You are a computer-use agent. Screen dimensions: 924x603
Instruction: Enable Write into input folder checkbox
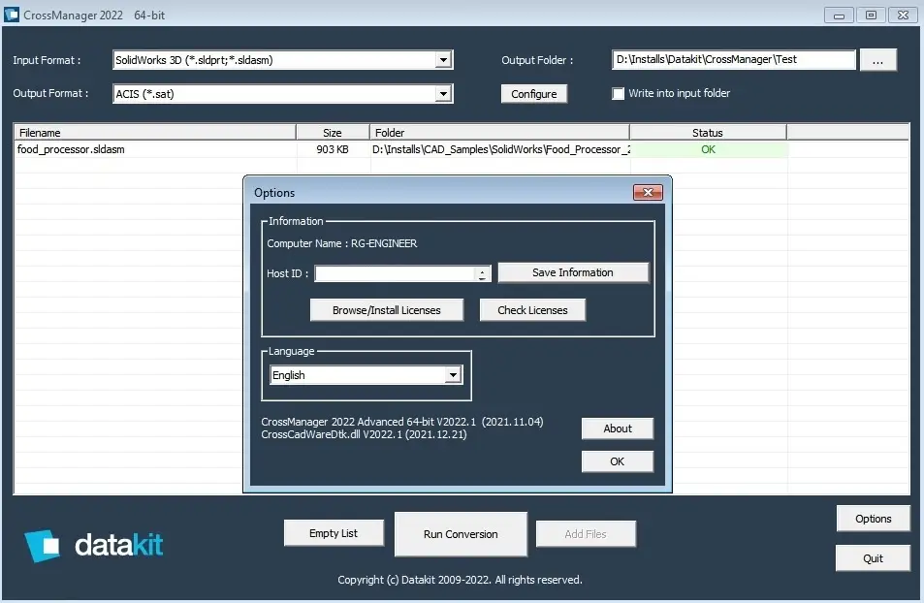pyautogui.click(x=618, y=94)
